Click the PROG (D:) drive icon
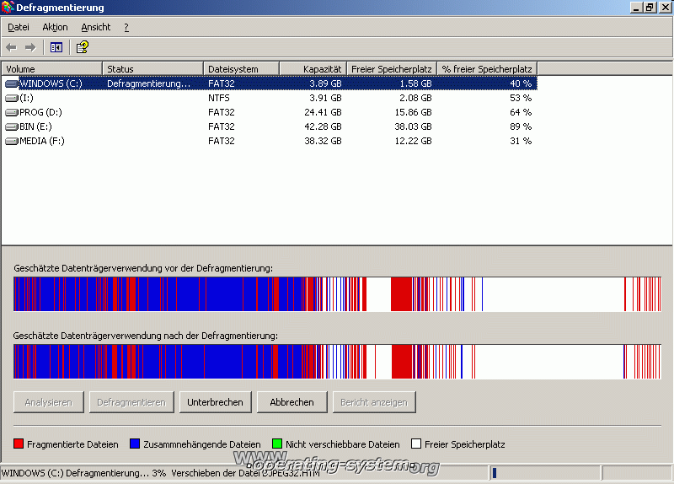This screenshot has height=484, width=674. (x=11, y=113)
